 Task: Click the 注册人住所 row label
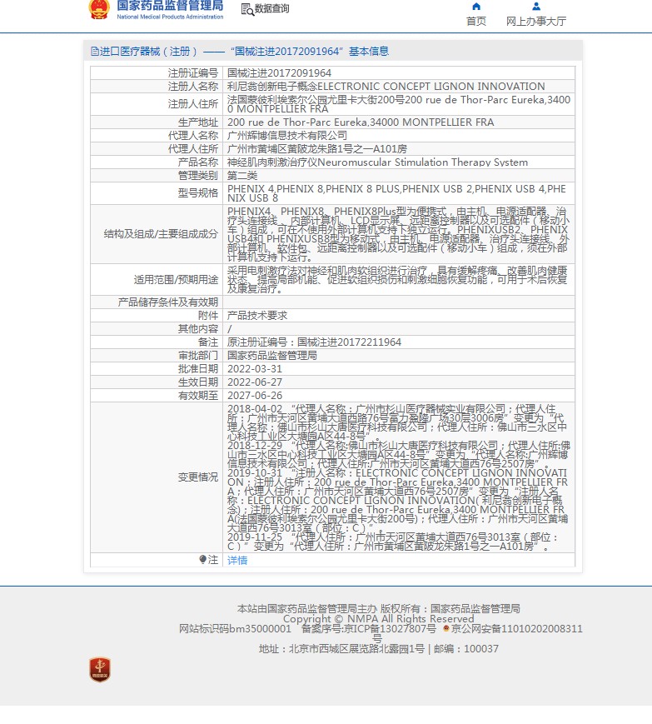point(193,104)
